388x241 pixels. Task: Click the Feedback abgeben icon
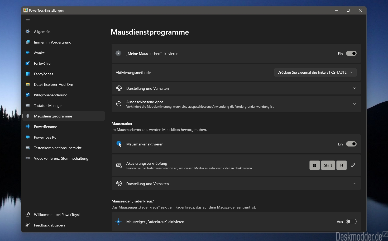[x=28, y=225]
